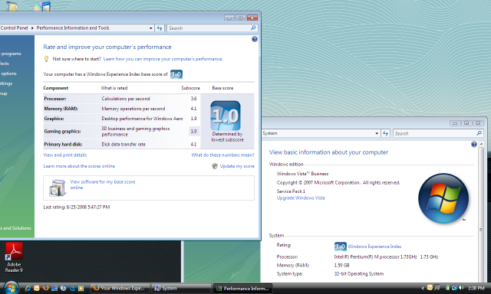Screen dimensions: 491x294
Task: Click the software box icon near base score link
Action: (58, 188)
